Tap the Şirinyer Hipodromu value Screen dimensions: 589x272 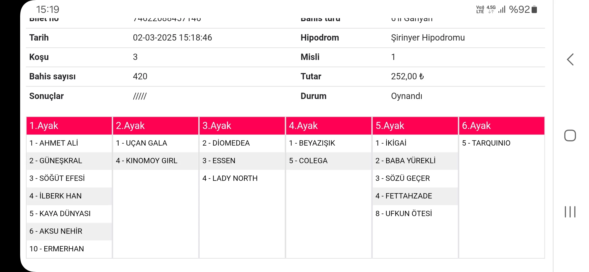[x=428, y=38]
